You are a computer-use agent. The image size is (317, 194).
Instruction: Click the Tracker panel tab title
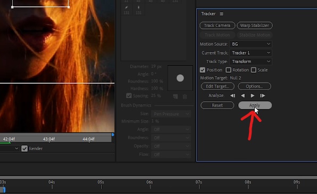tap(208, 14)
